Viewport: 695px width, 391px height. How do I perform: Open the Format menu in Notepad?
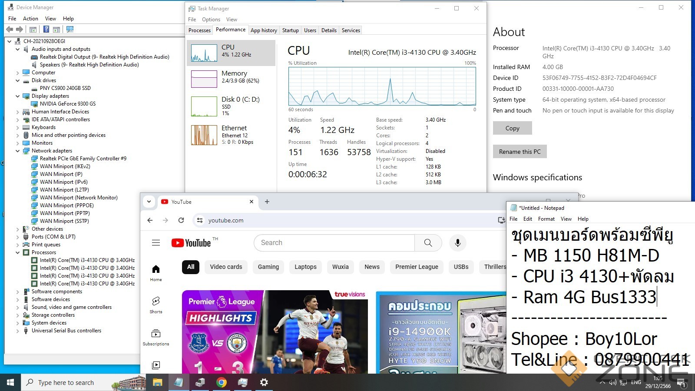[546, 219]
